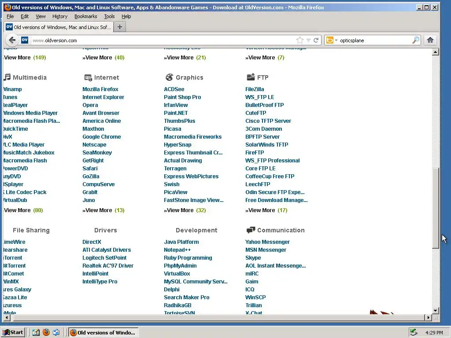This screenshot has width=451, height=338.
Task: Open the File menu
Action: coord(10,16)
